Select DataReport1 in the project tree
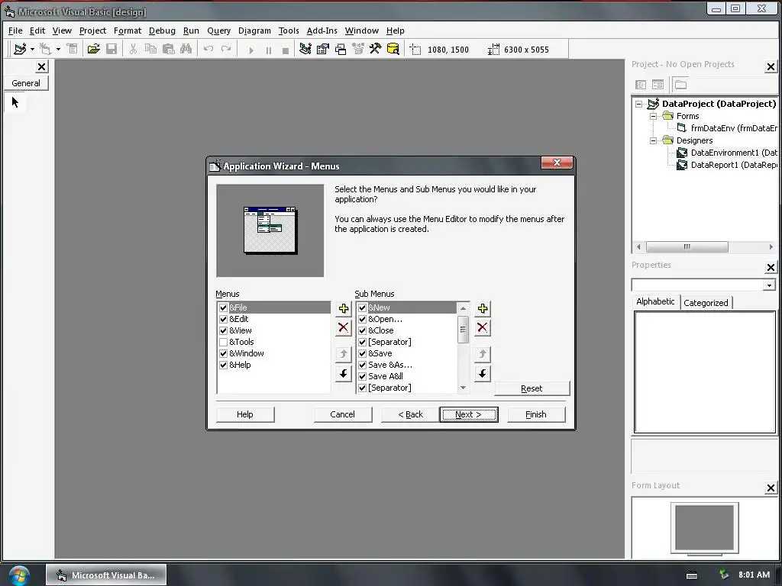The image size is (782, 586). (727, 165)
